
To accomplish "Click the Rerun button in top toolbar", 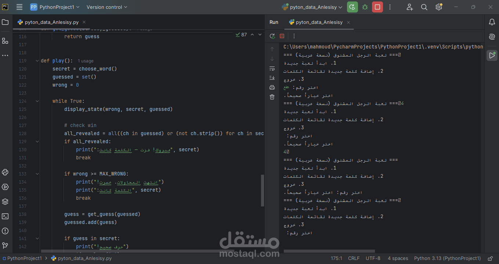I will pos(352,7).
